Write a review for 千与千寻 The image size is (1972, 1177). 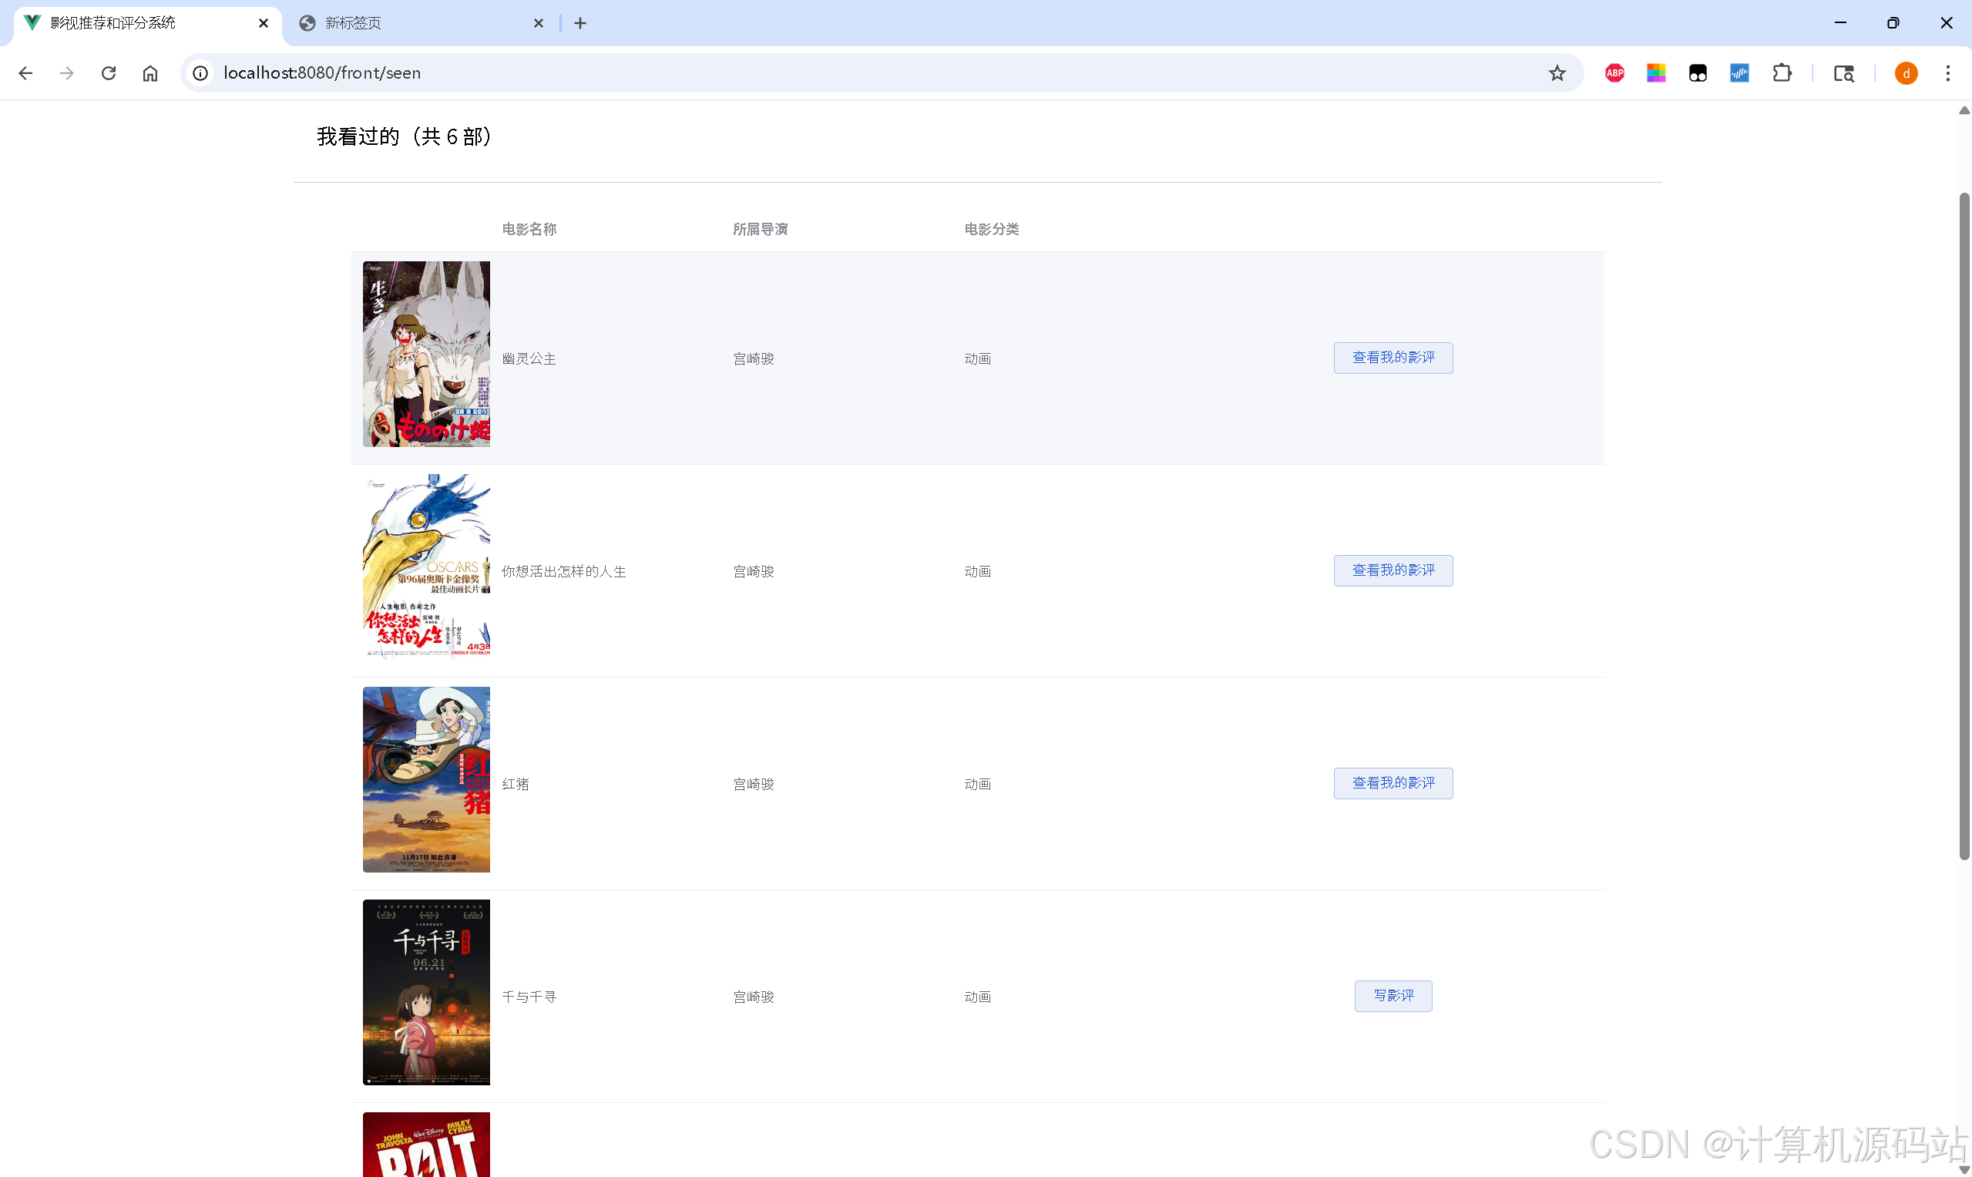tap(1392, 995)
